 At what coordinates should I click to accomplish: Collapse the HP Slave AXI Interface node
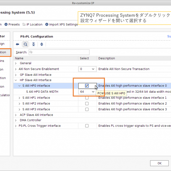(16, 80)
